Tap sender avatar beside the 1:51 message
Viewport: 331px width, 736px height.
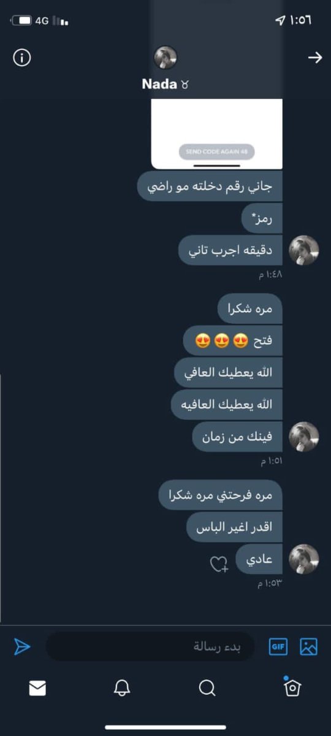tap(304, 437)
